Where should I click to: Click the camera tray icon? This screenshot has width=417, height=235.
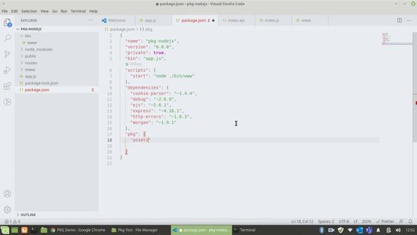pos(331,230)
